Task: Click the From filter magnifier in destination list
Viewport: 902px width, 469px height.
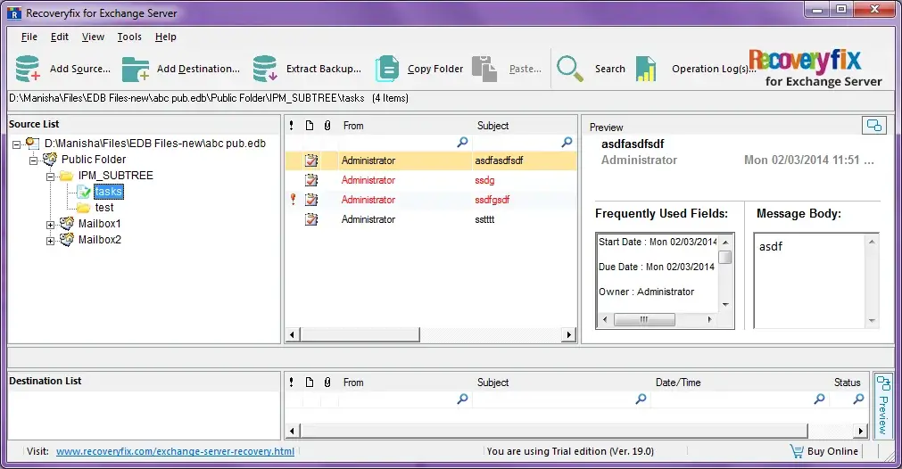Action: (x=462, y=399)
